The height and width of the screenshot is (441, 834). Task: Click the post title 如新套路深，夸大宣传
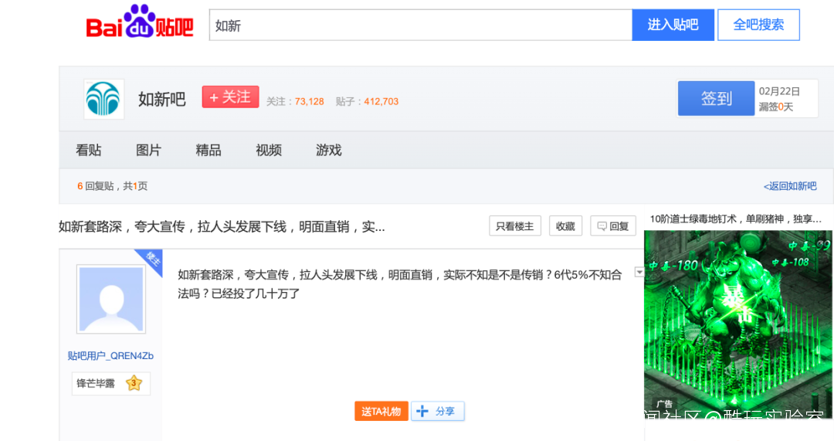tap(222, 227)
